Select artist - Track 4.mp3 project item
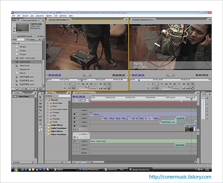This screenshot has width=223, height=183. 27,58
